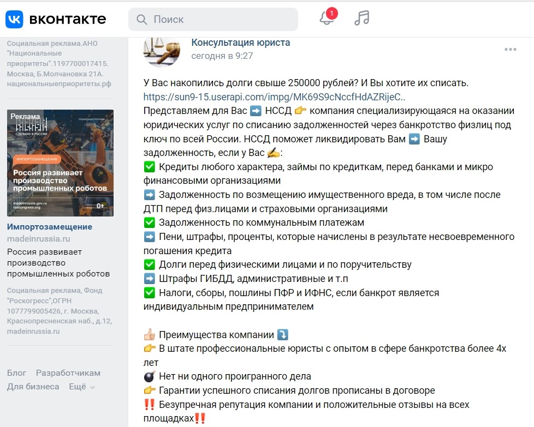Visit madeinrussia.ru under the ad title
This screenshot has width=534, height=427.
pos(38,239)
